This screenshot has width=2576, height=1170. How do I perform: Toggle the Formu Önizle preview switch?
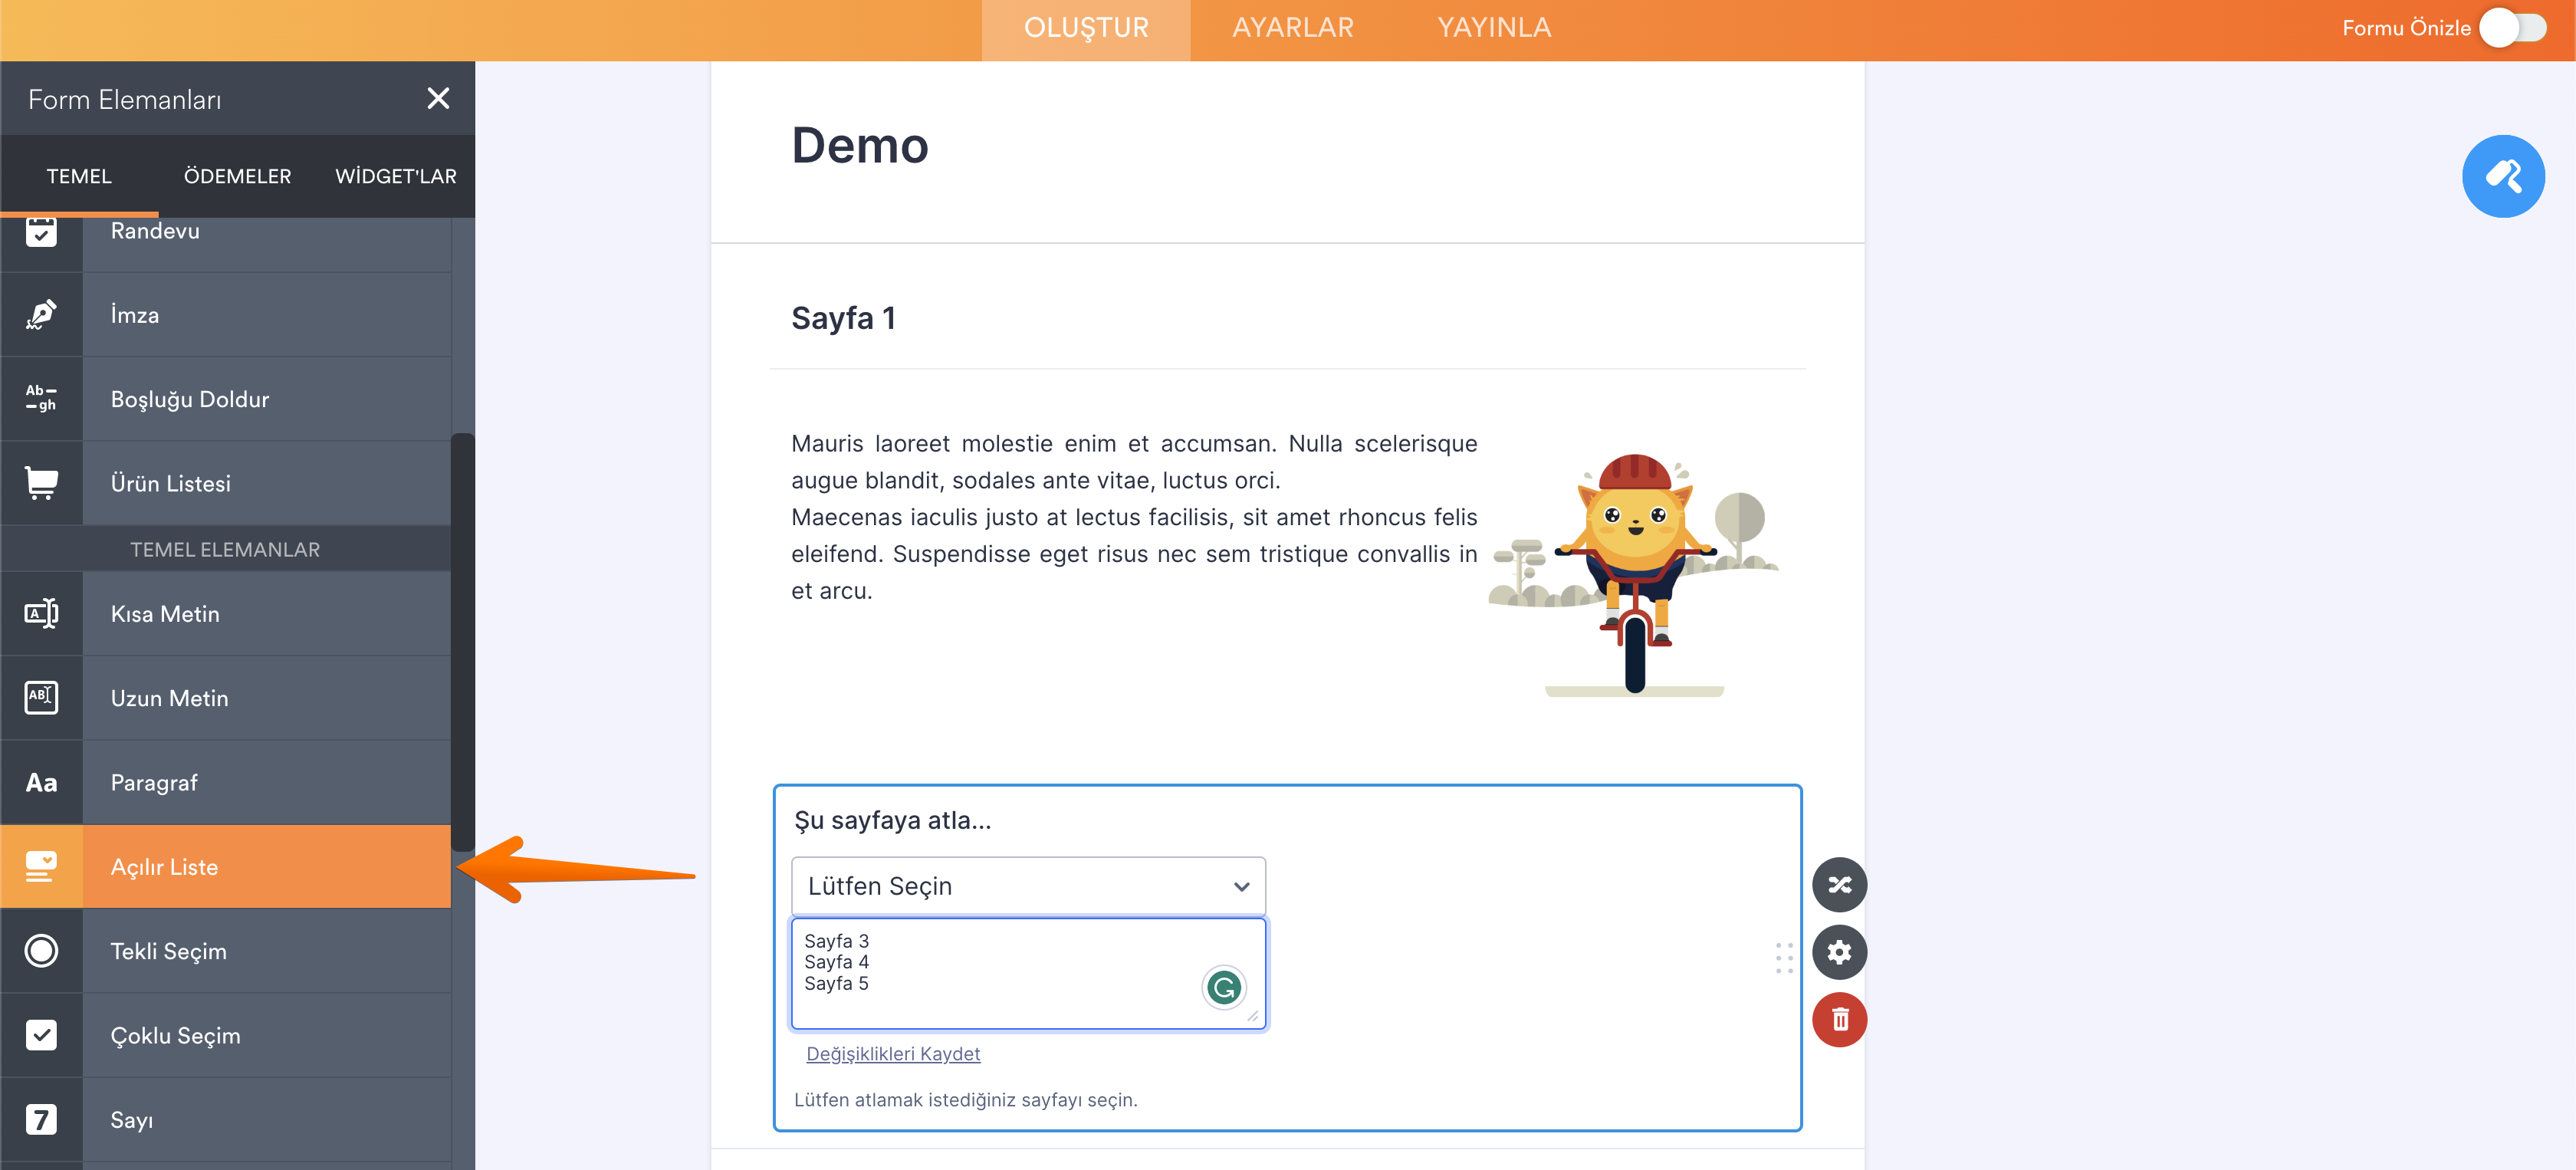point(2512,28)
